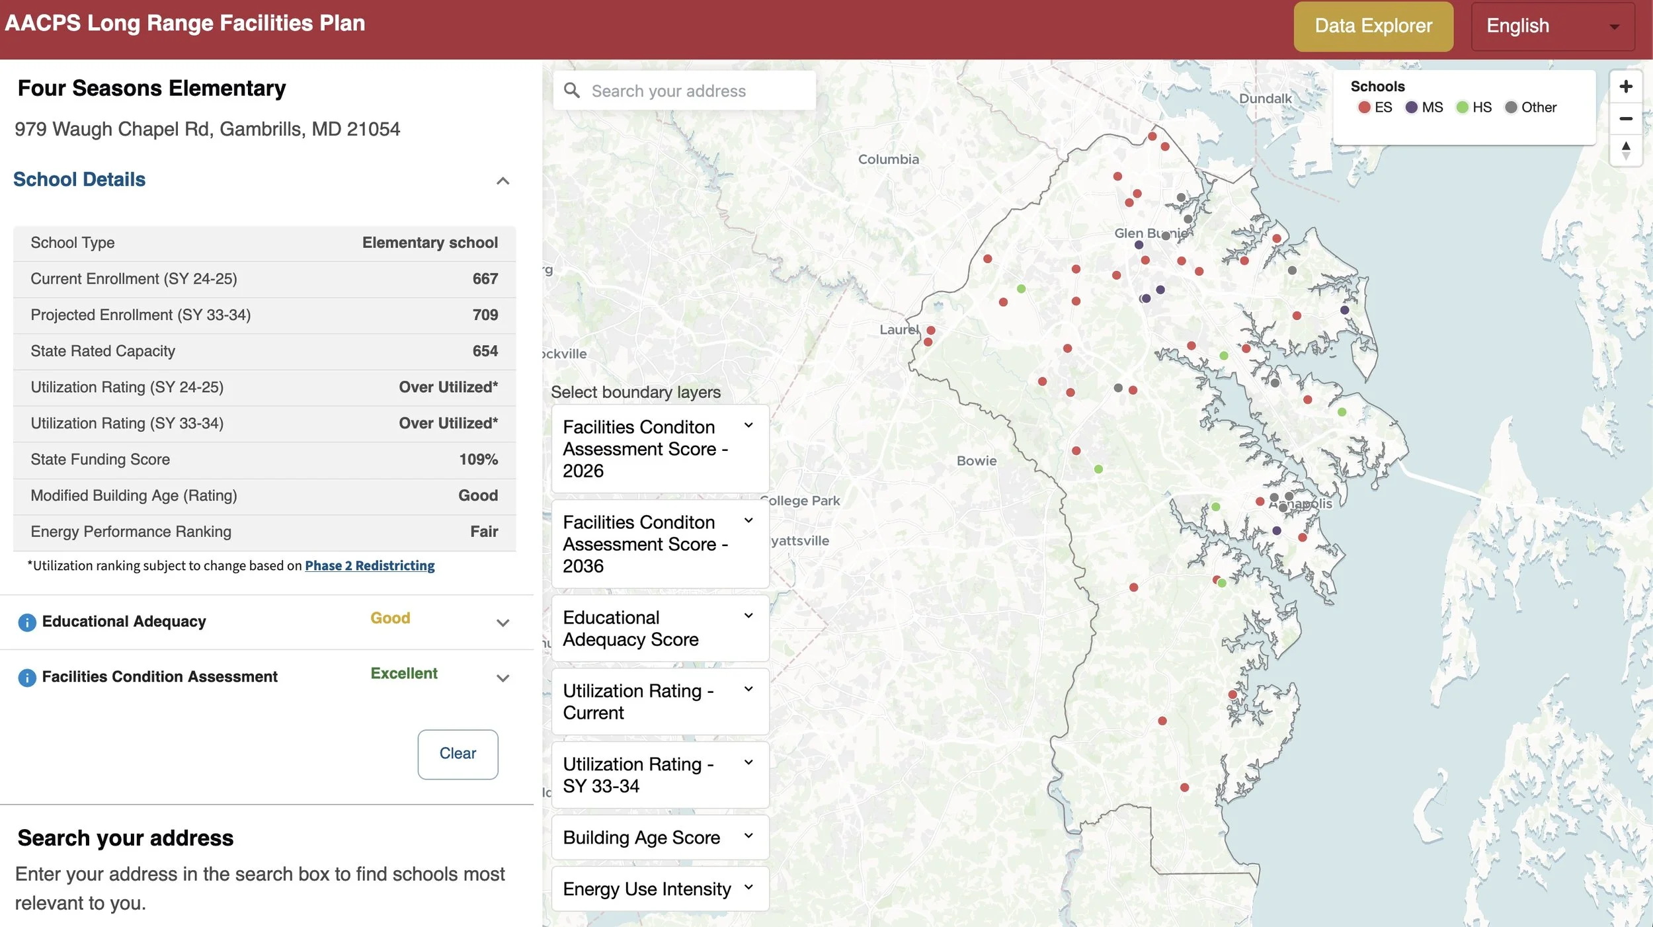Open the English language dropdown
Image resolution: width=1653 pixels, height=927 pixels.
coord(1552,26)
